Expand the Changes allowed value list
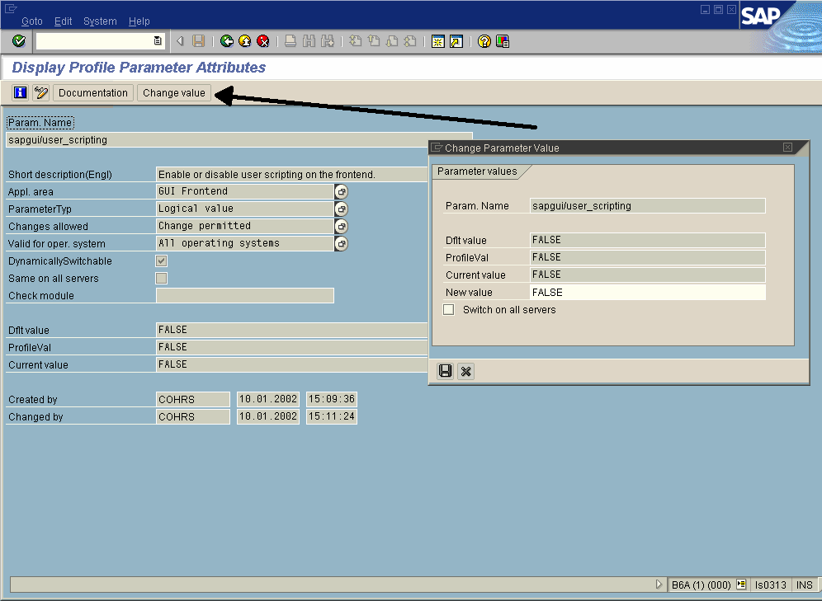The image size is (822, 601). (x=341, y=226)
